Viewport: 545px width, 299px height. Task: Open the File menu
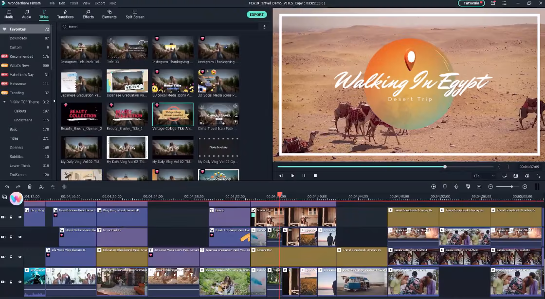52,3
